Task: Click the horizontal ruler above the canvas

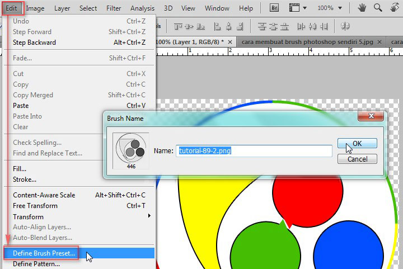Action: (279, 51)
